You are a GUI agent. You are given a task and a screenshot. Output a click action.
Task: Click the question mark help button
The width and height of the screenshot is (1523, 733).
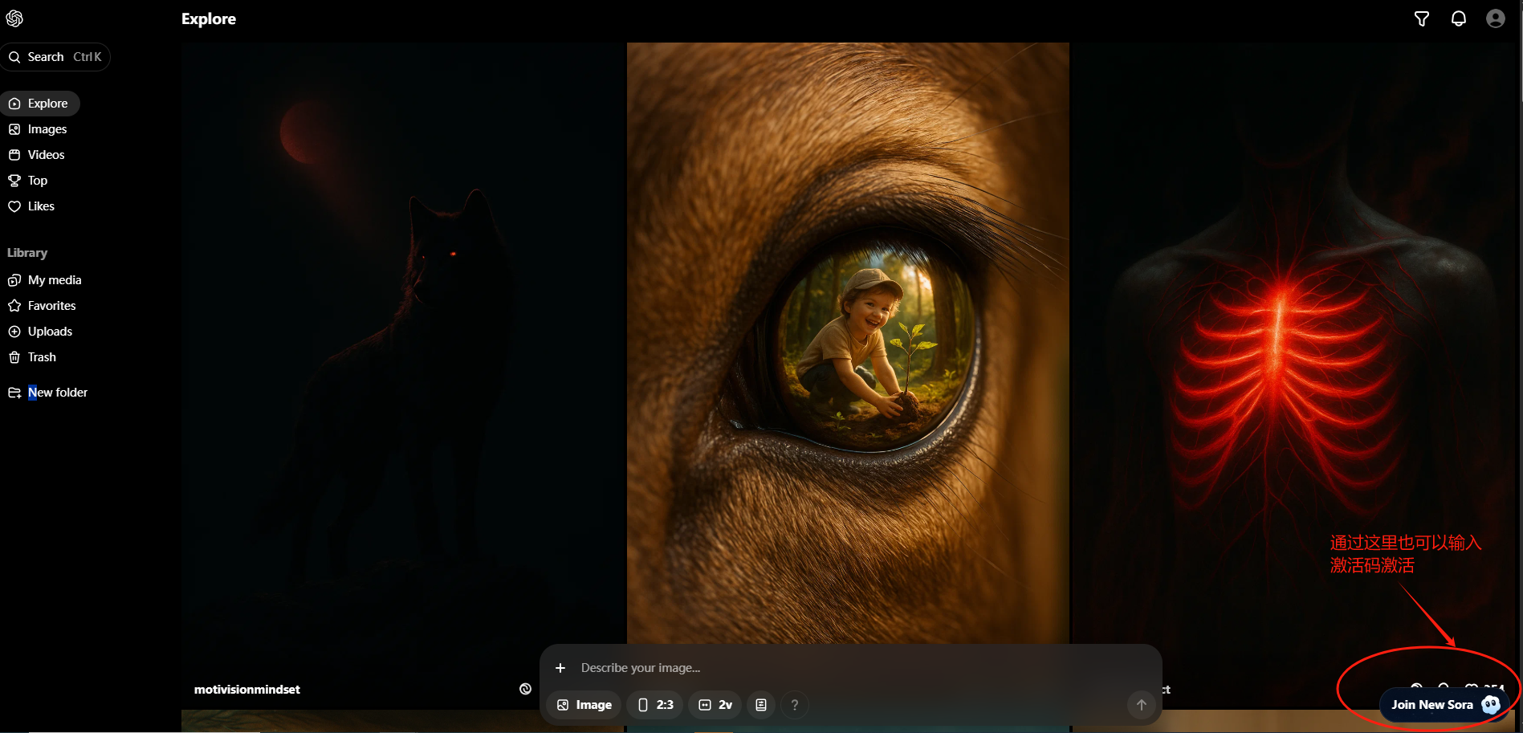[795, 705]
